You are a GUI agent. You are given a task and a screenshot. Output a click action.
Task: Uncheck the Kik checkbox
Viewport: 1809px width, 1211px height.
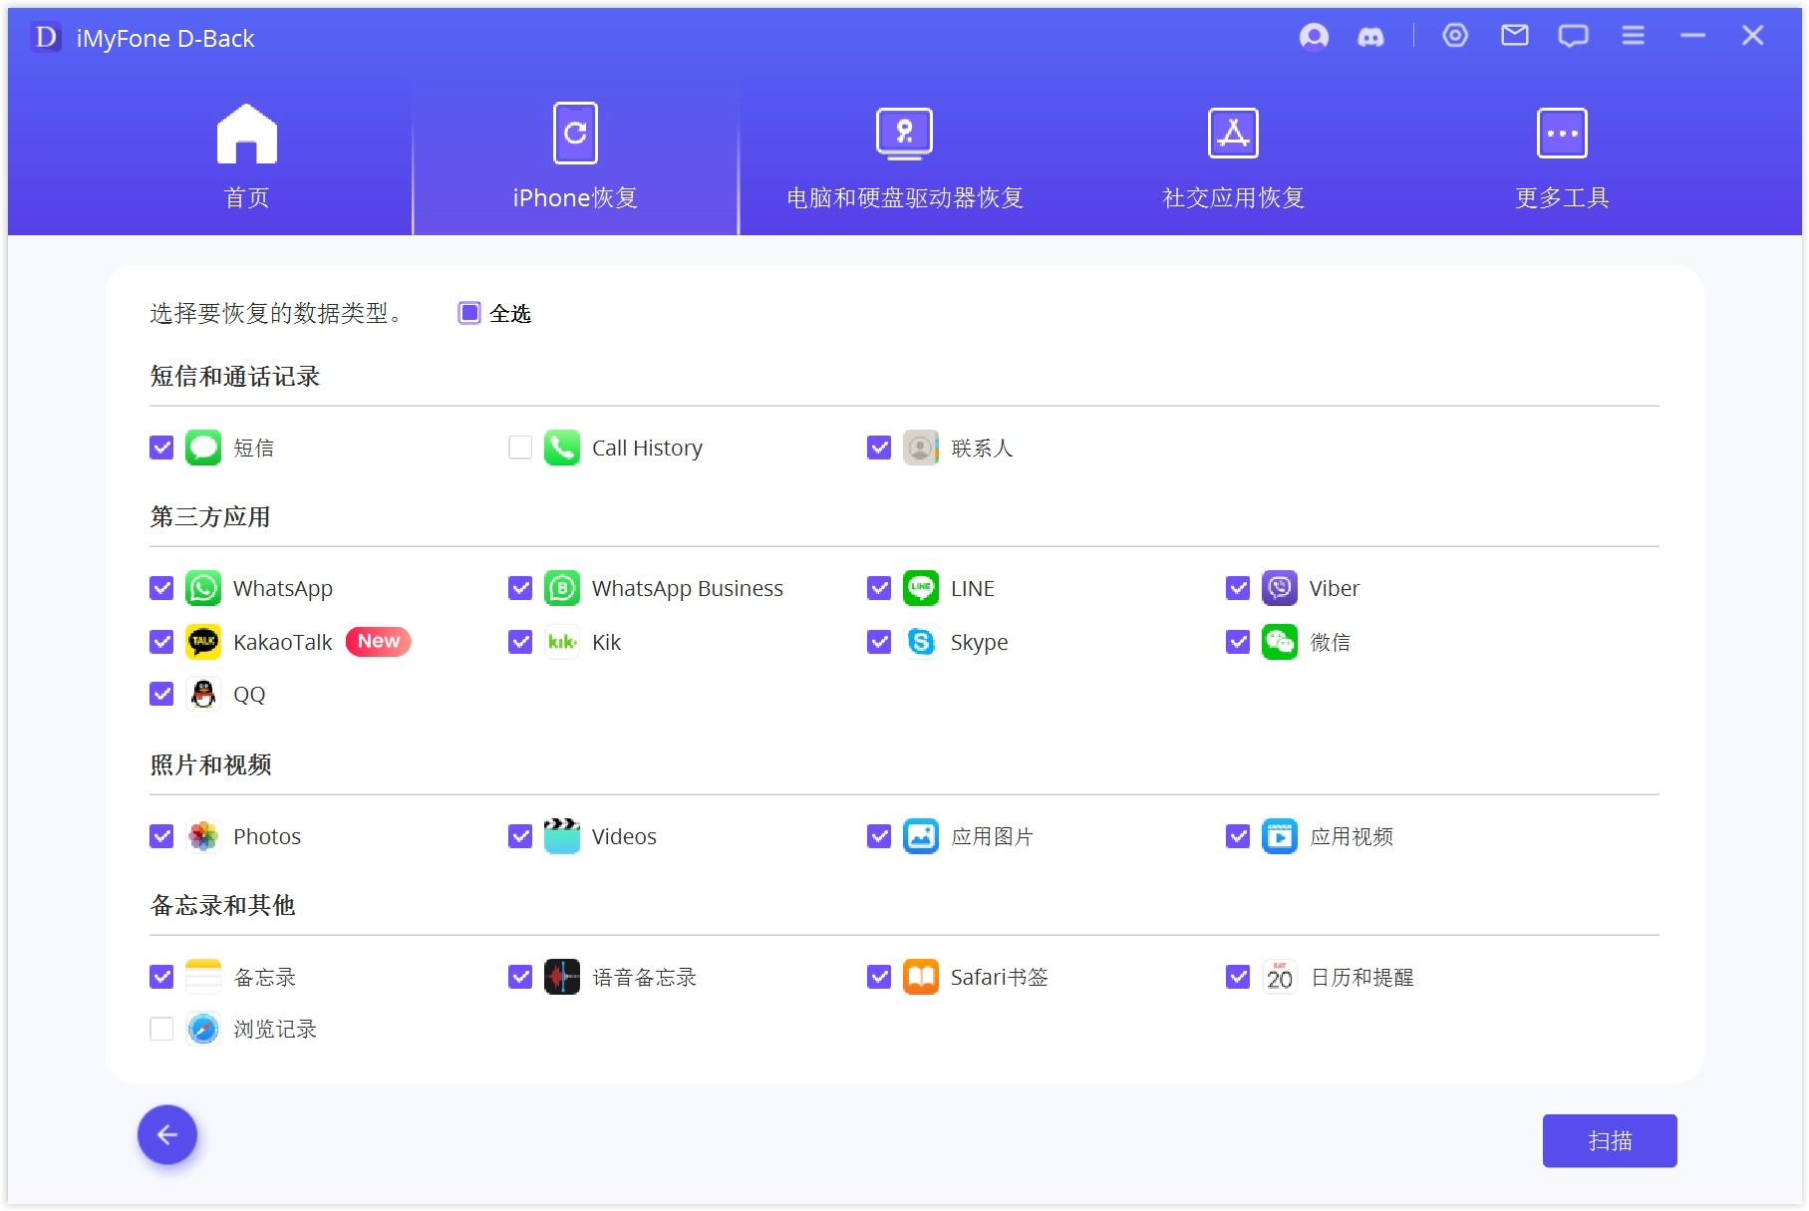pos(520,642)
